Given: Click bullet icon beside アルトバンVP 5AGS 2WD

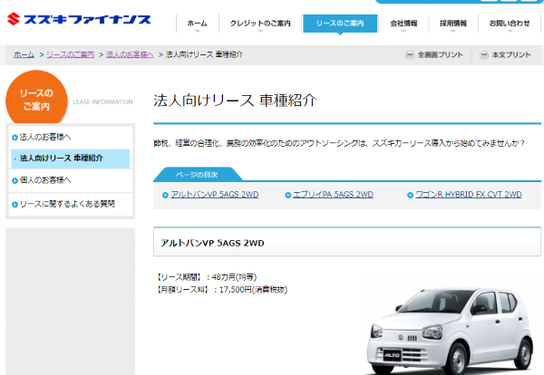Looking at the screenshot, I should (x=164, y=195).
